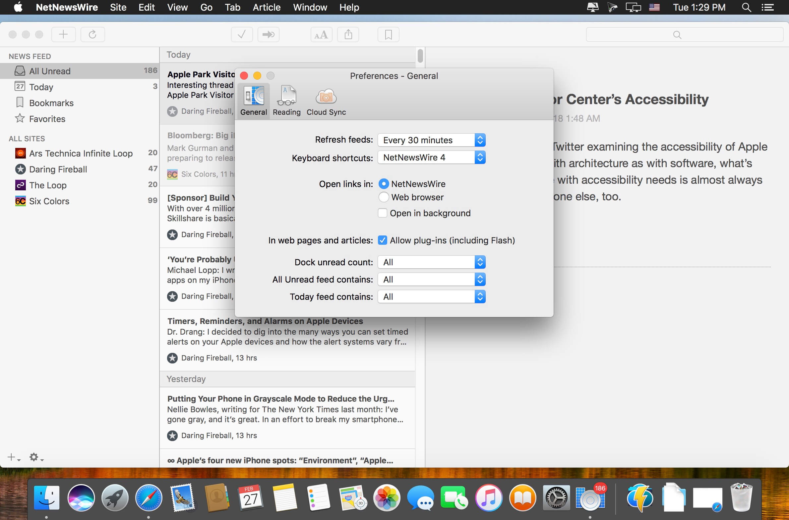Viewport: 789px width, 520px height.
Task: Open System Preferences from the Dock
Action: click(557, 498)
